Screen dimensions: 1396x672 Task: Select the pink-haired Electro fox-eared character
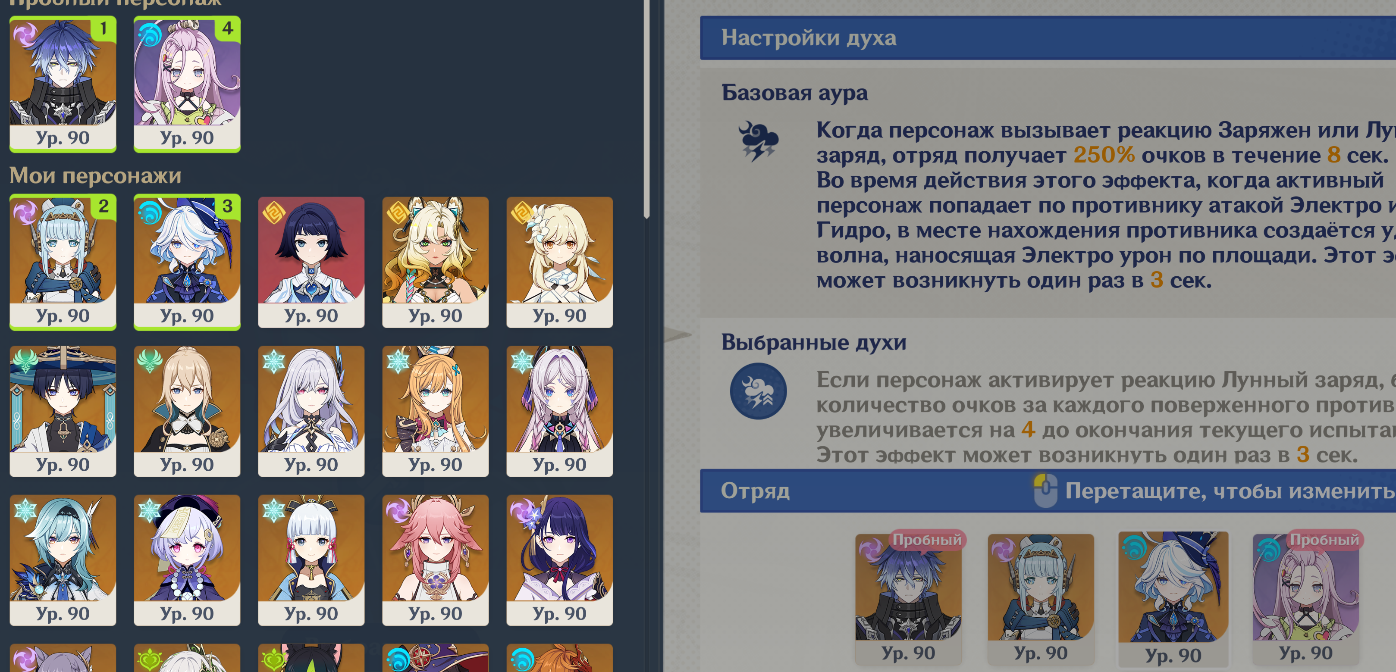435,560
